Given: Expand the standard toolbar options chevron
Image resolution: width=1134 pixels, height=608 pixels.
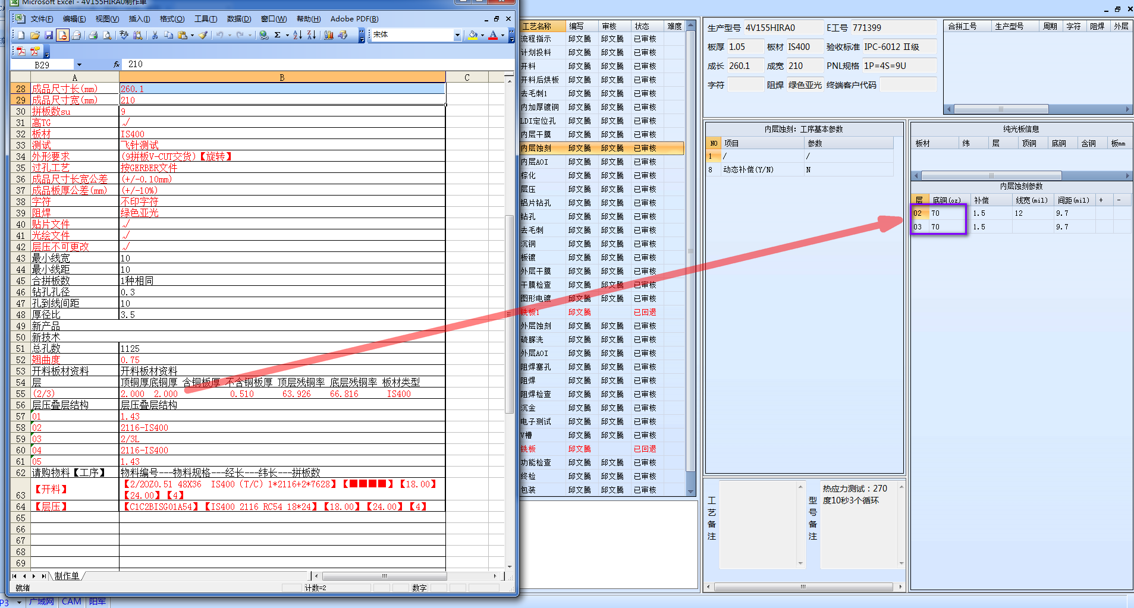Looking at the screenshot, I should (x=362, y=35).
